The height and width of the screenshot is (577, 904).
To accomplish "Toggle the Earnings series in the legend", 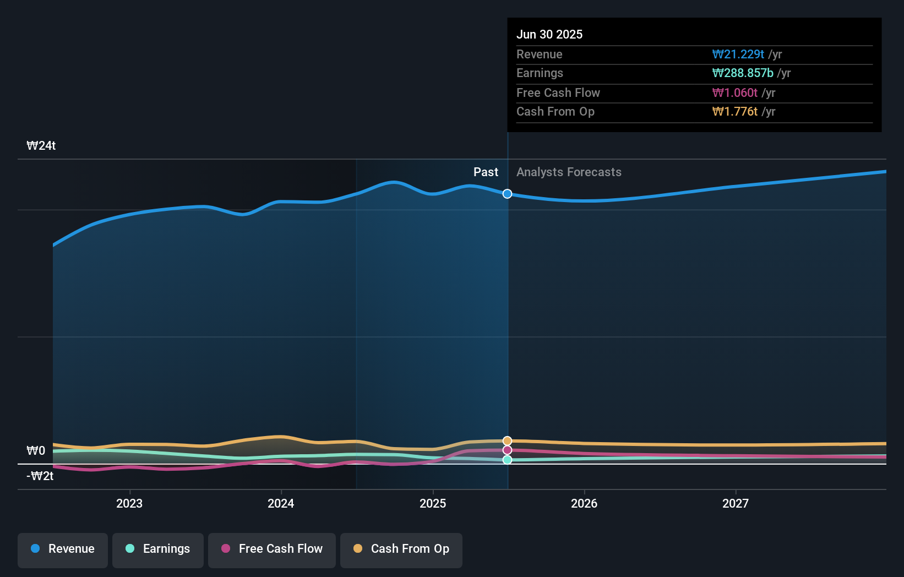I will [x=157, y=549].
